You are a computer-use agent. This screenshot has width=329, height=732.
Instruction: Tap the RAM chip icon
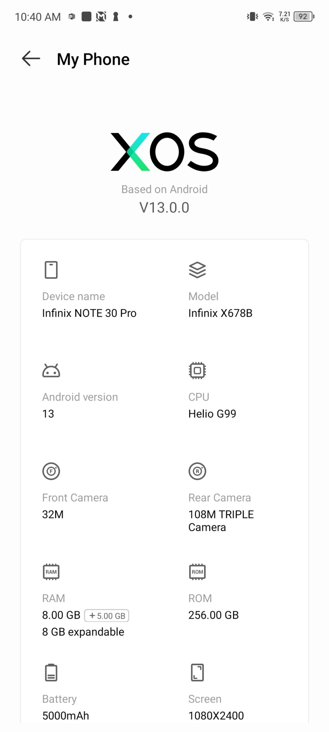point(51,572)
